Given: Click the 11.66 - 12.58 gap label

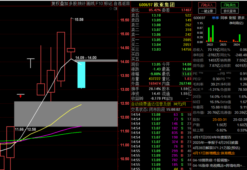Looking at the screenshot, I should [25, 129].
